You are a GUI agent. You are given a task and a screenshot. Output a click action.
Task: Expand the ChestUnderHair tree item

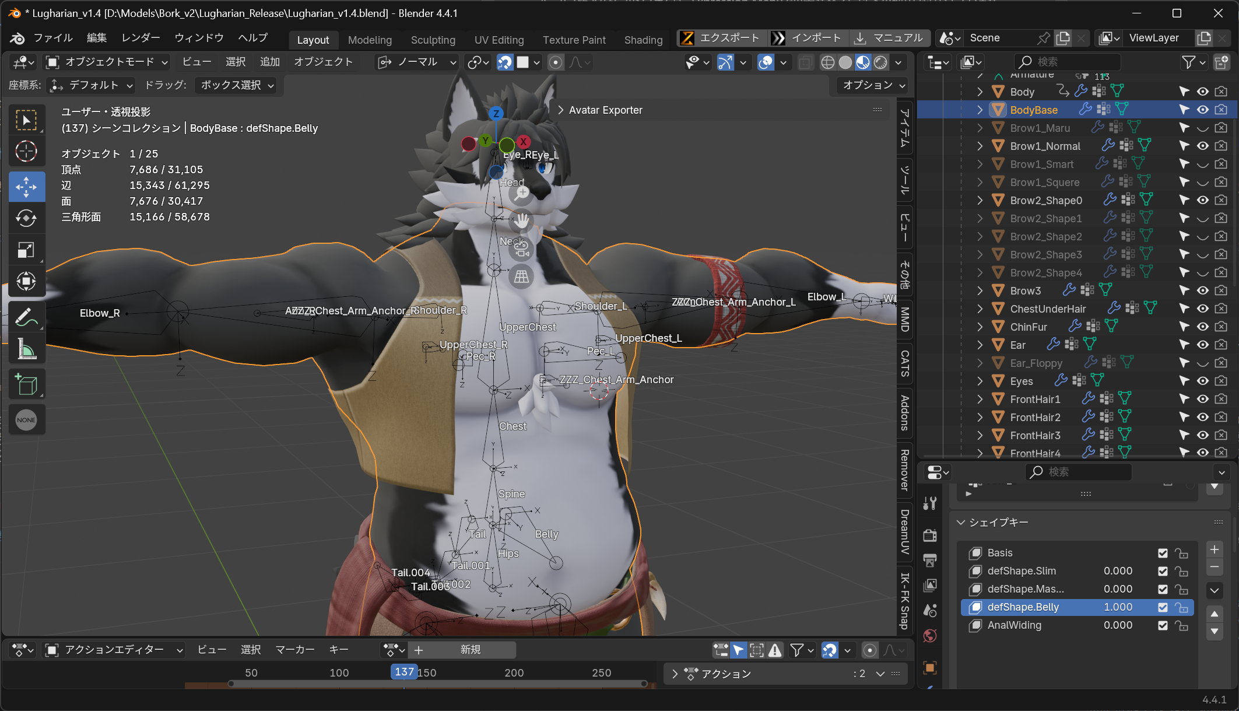tap(980, 309)
